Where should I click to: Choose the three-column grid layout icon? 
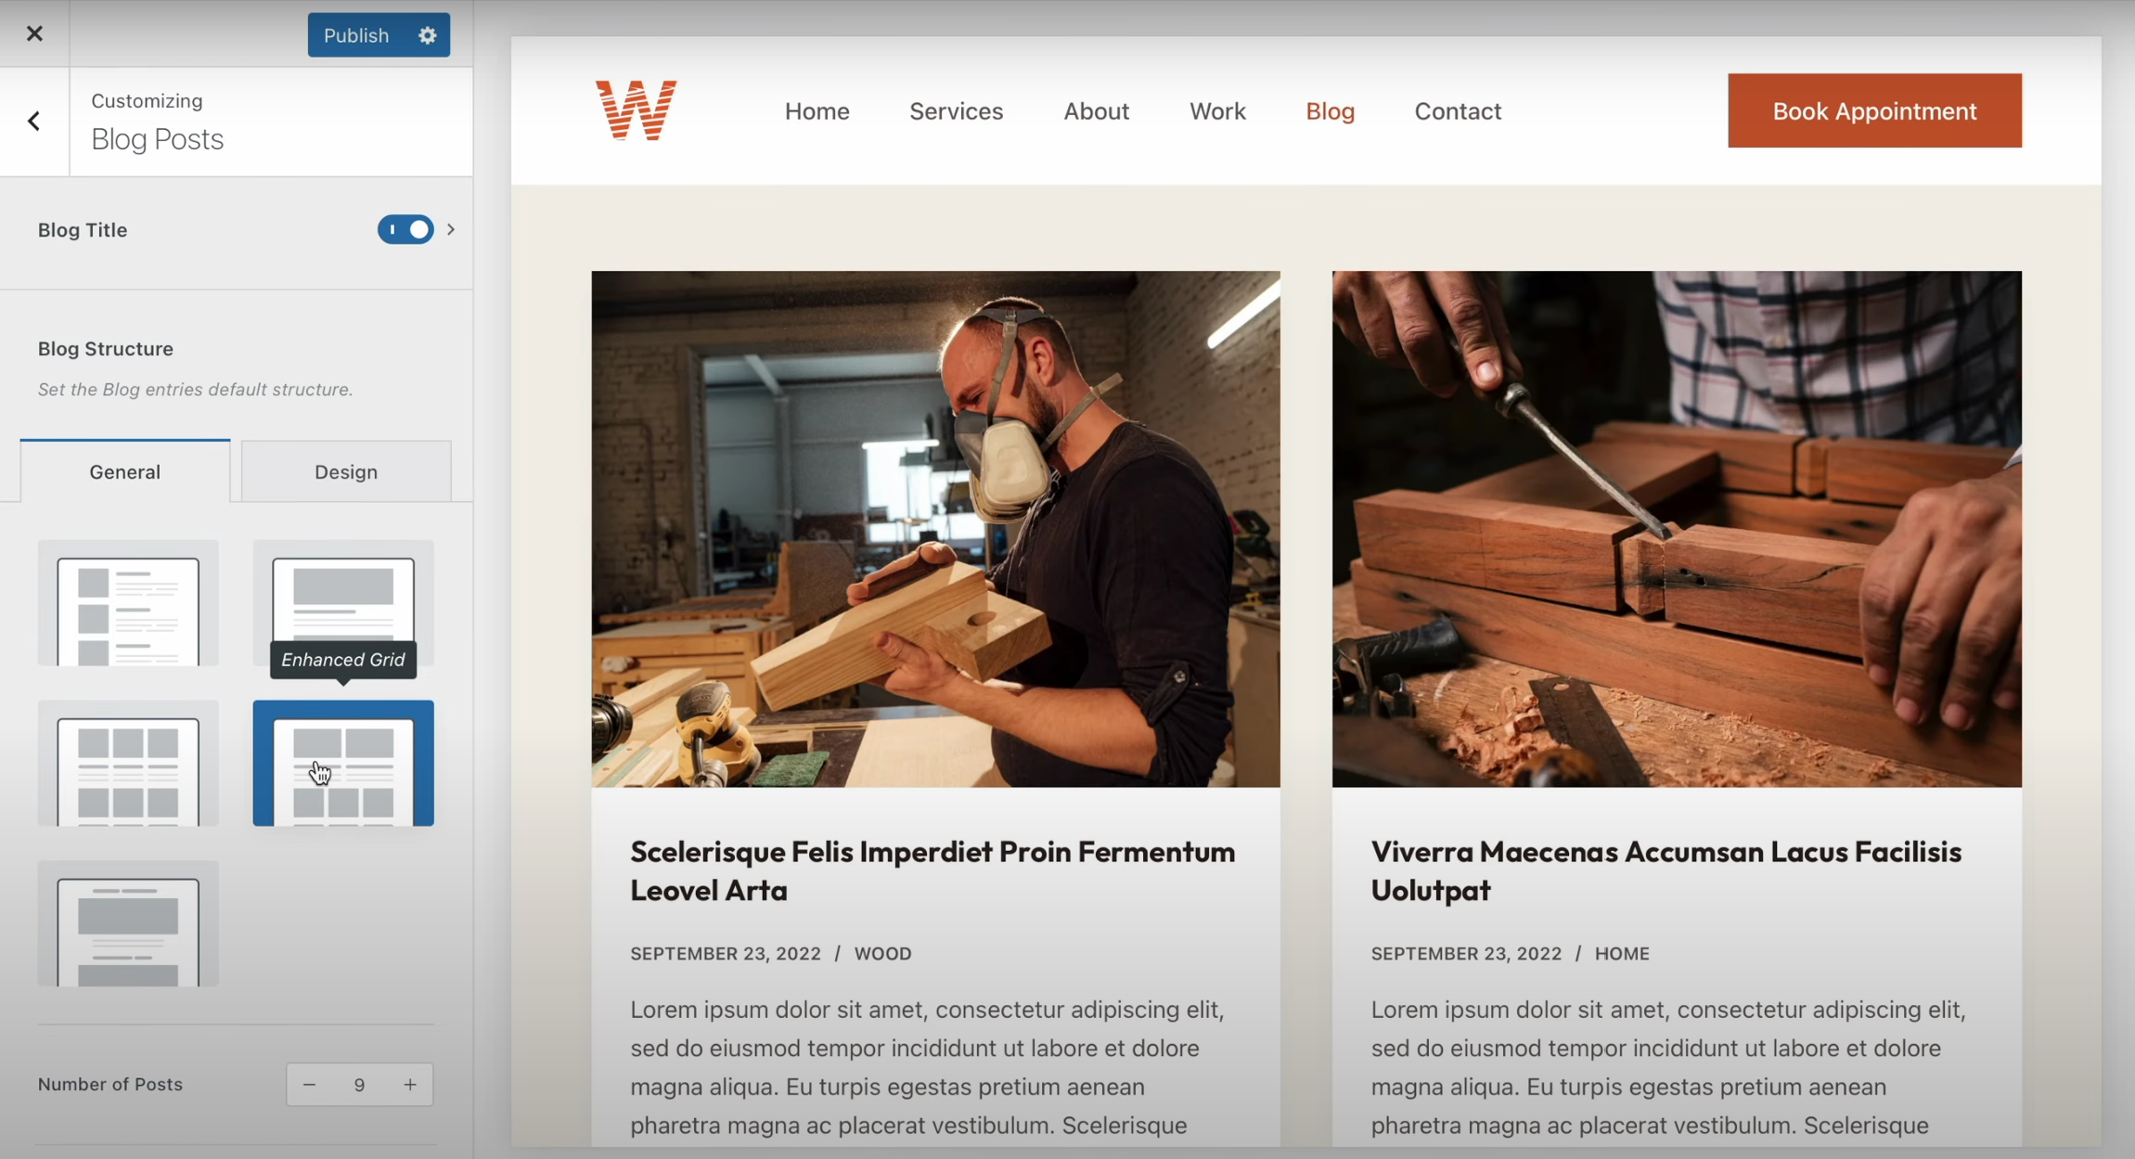[x=128, y=764]
